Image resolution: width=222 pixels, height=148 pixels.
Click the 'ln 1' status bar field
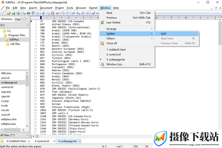[104, 146]
